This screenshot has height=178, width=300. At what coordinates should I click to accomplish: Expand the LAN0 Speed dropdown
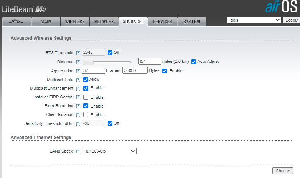[x=109, y=151]
